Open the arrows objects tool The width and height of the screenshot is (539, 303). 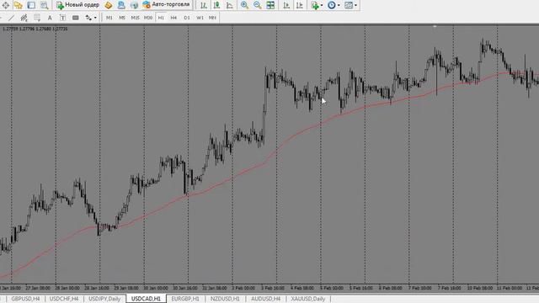coord(88,18)
